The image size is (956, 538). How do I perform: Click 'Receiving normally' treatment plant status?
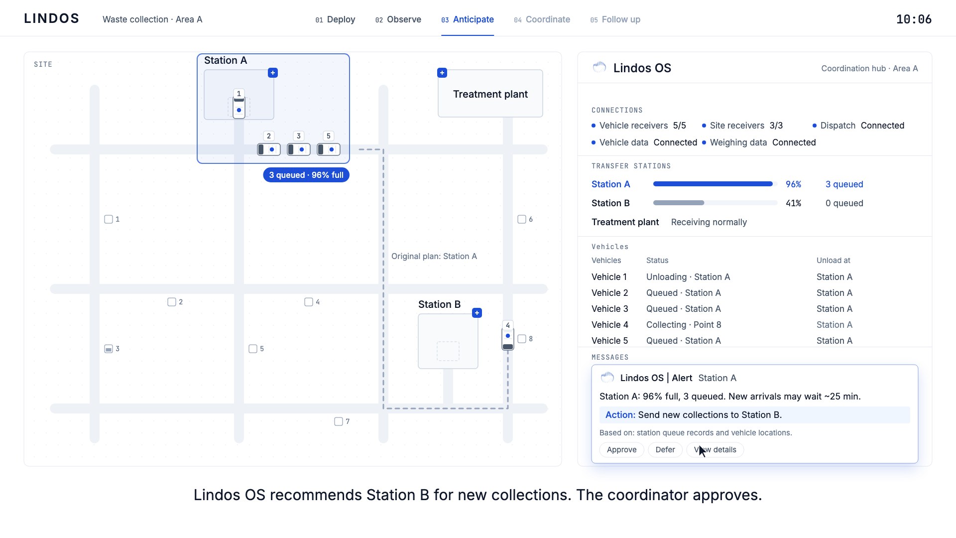click(709, 222)
